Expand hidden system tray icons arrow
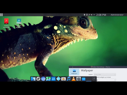Screen dimensions: 127x95 (x=94, y=15)
